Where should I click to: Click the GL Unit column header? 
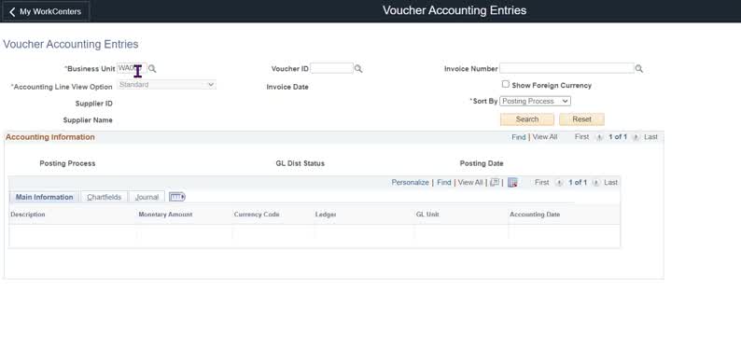[x=427, y=215]
